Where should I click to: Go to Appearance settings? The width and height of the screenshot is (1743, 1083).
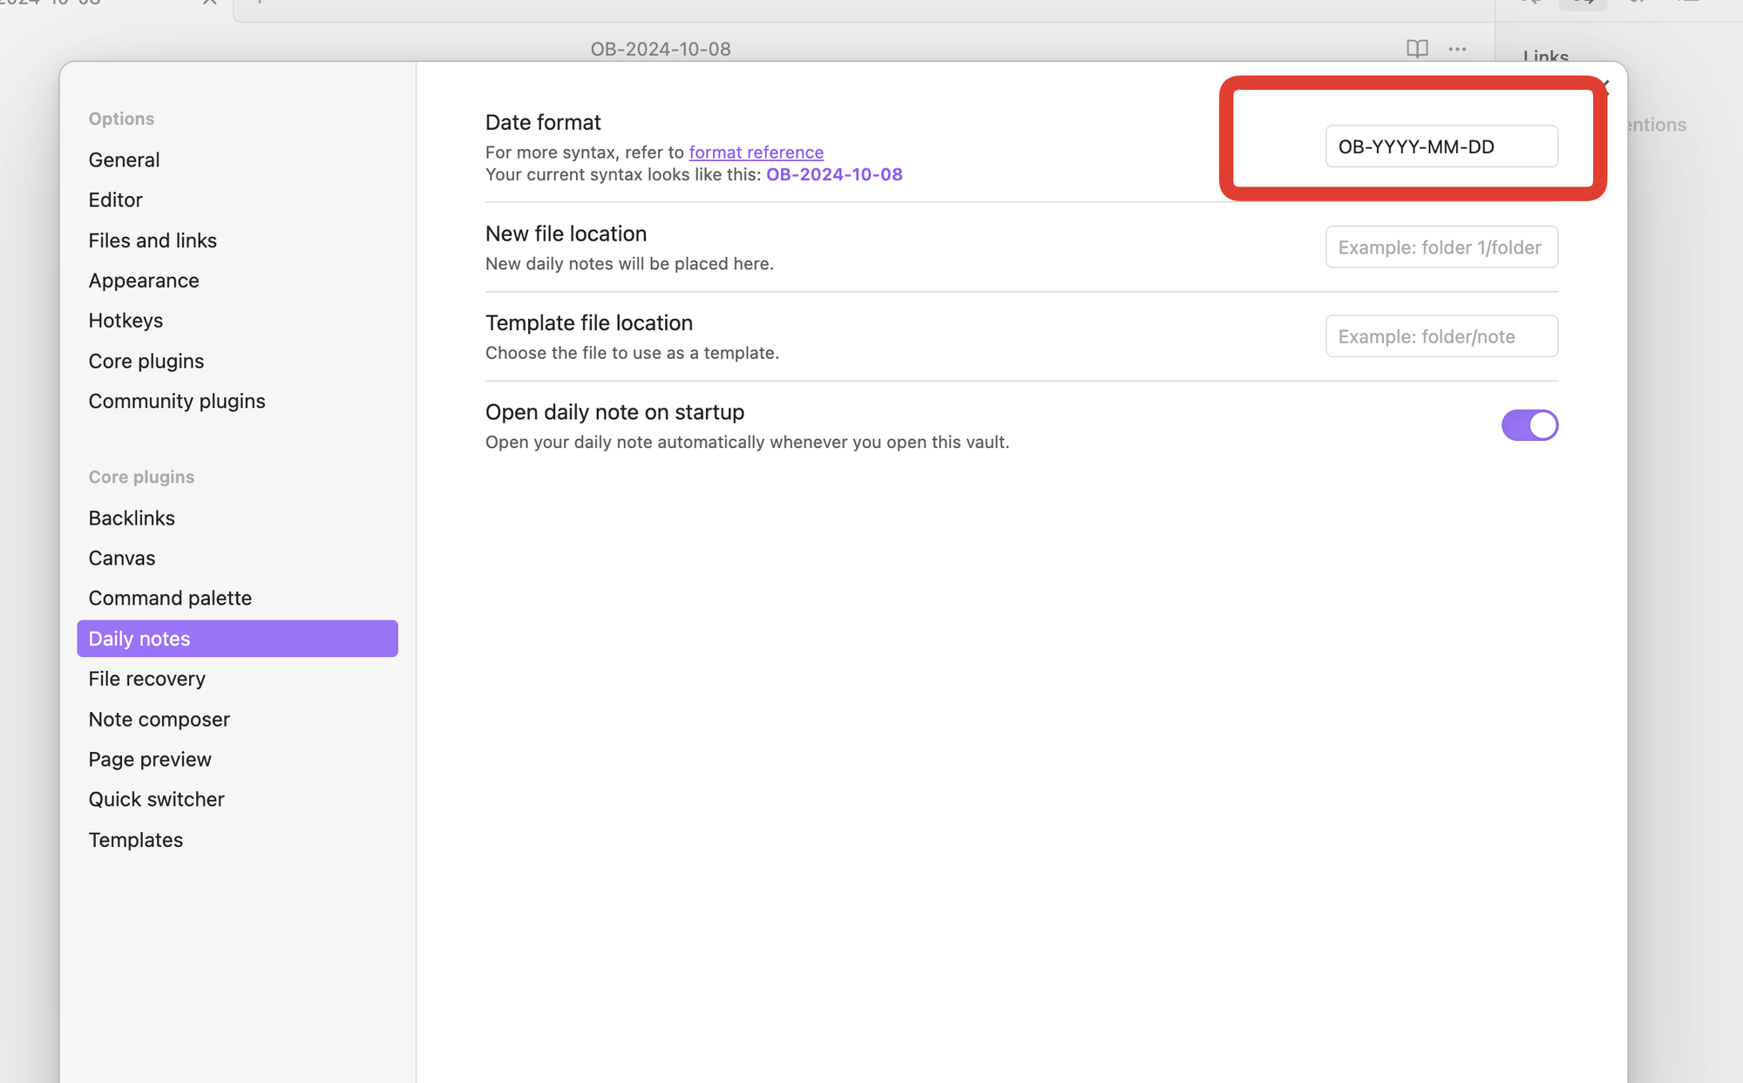tap(144, 281)
